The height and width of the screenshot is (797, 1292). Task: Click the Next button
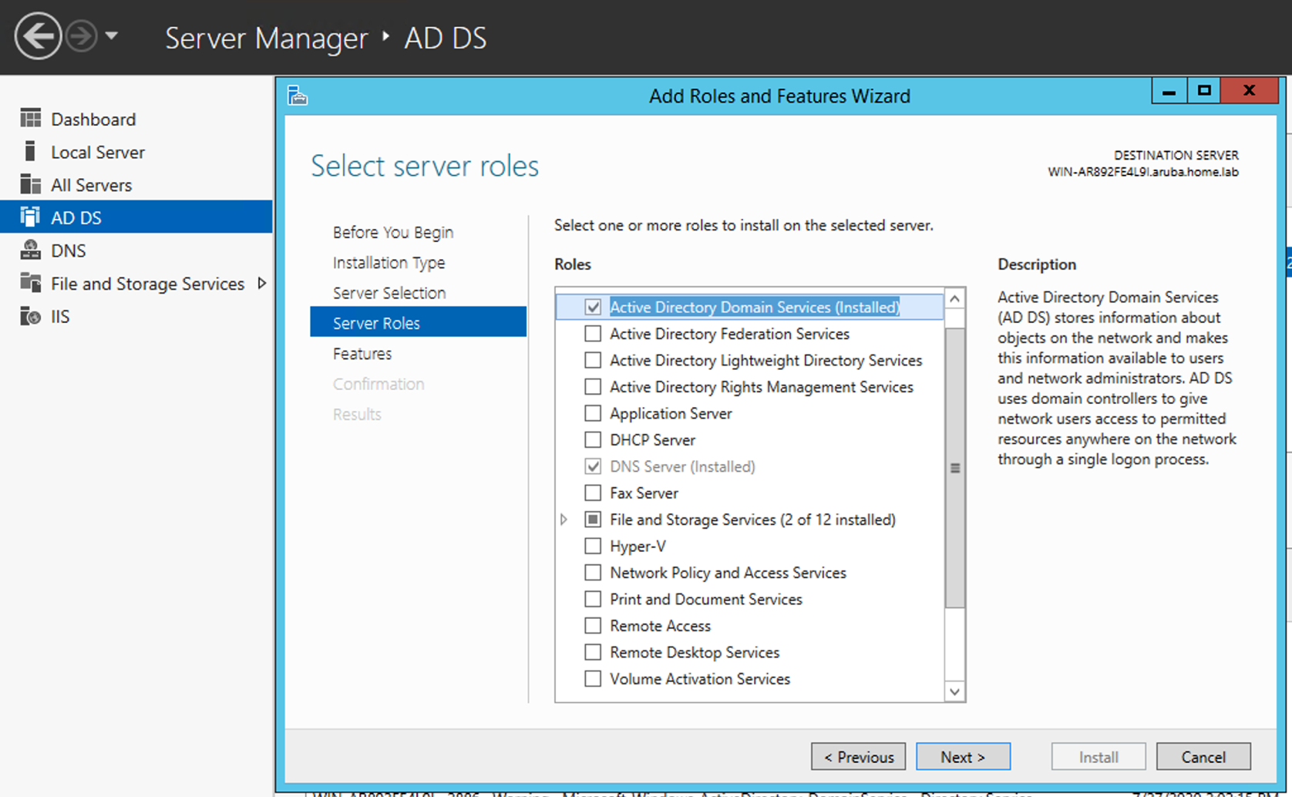point(963,757)
